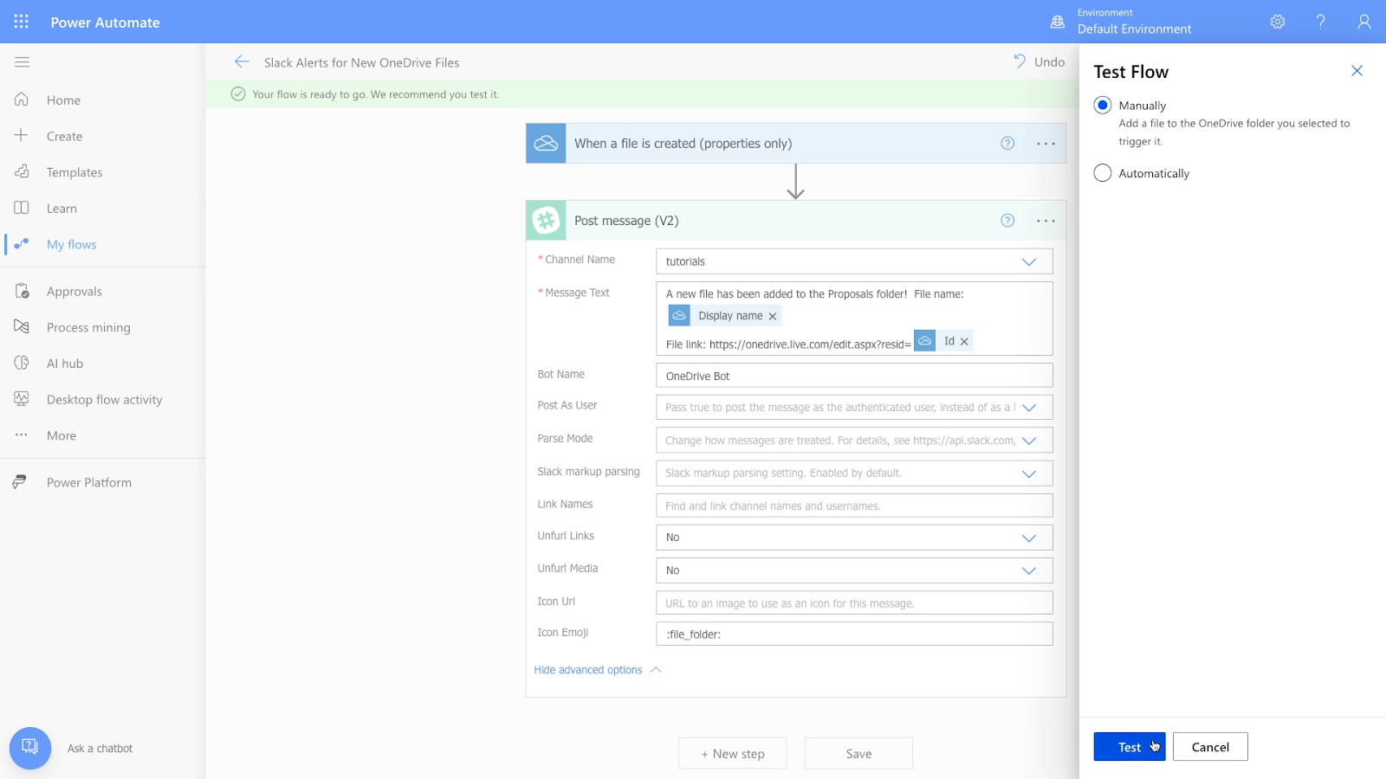Click the Approvals sidebar icon
The image size is (1386, 779).
[22, 291]
